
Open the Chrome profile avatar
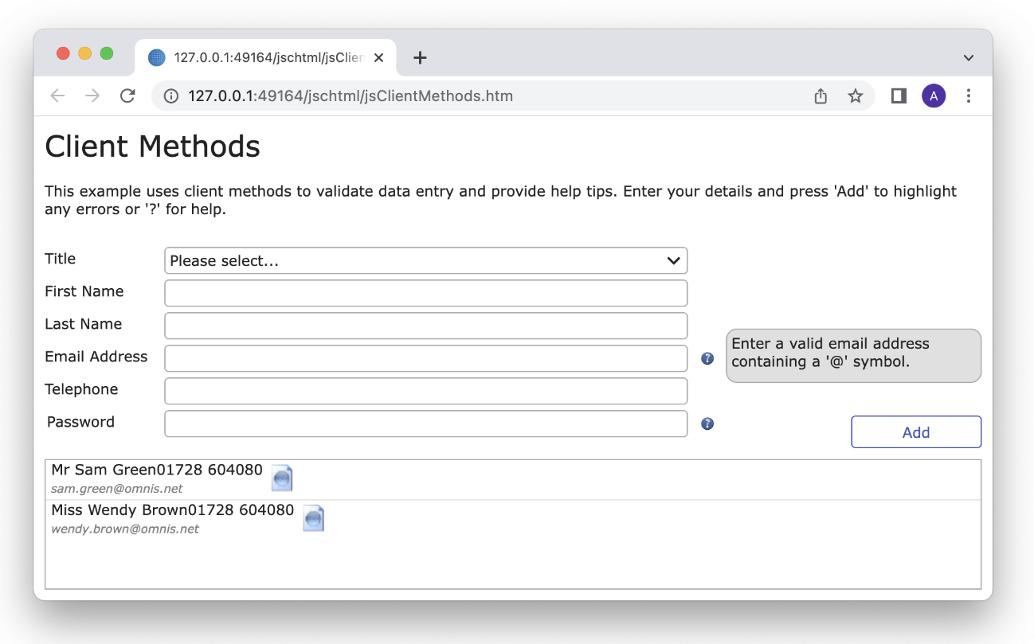pyautogui.click(x=934, y=96)
